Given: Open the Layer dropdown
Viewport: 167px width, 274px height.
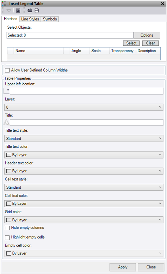Looking at the screenshot, I should [84, 107].
